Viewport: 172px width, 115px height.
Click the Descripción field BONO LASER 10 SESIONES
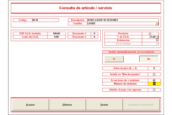pos(123,20)
